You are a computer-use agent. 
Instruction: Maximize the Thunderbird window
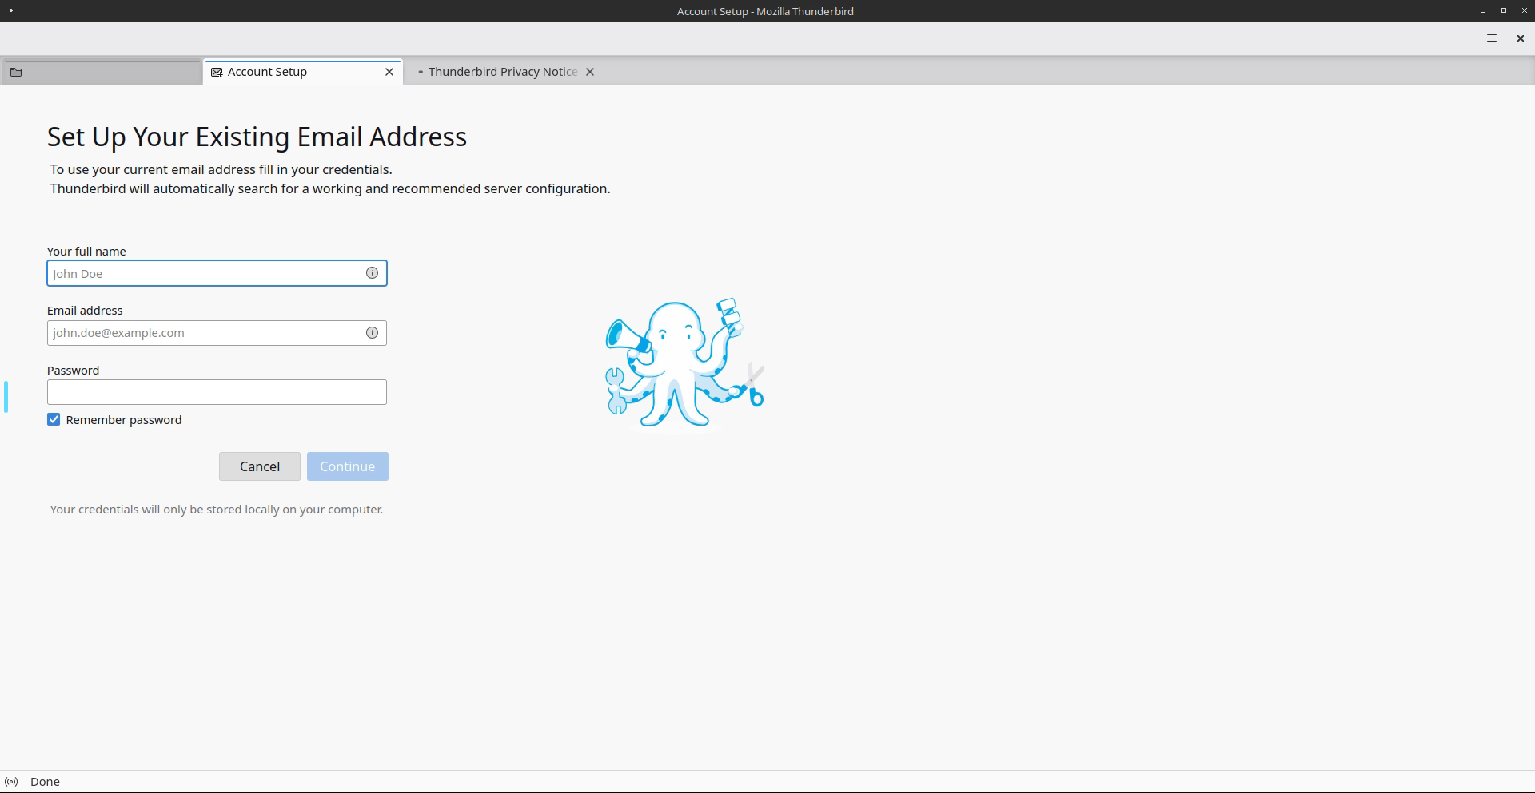point(1503,11)
